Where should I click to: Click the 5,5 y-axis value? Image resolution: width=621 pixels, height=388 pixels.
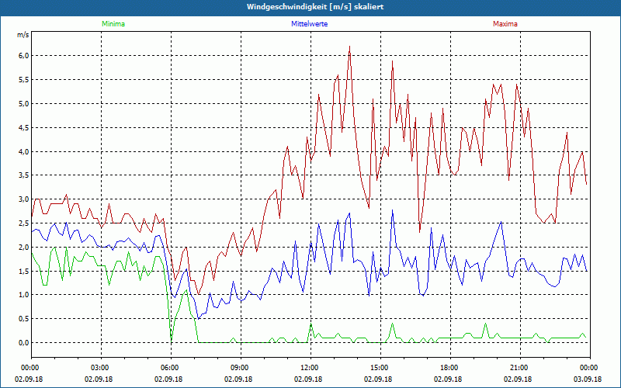point(24,80)
